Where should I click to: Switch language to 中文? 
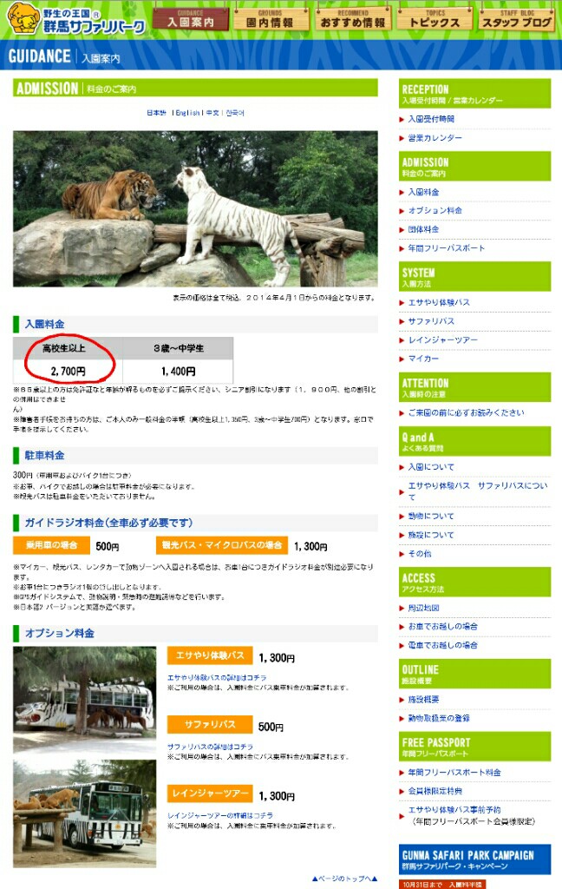212,113
